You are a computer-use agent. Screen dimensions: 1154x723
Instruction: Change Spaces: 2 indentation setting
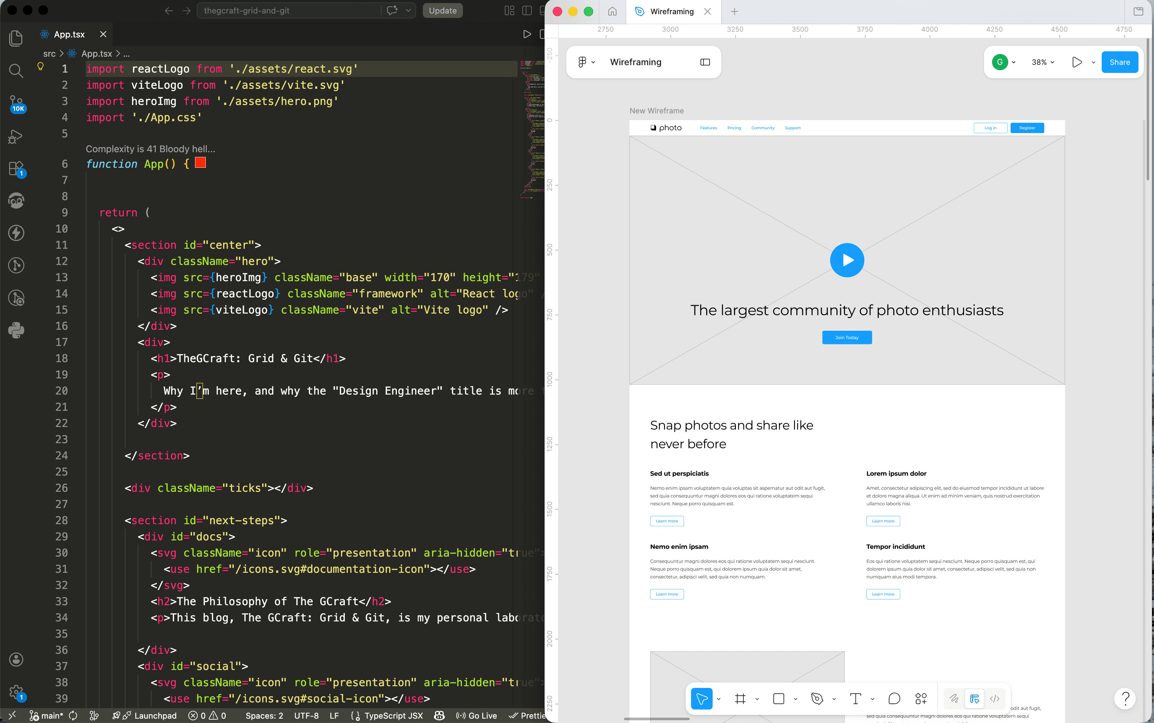(264, 715)
